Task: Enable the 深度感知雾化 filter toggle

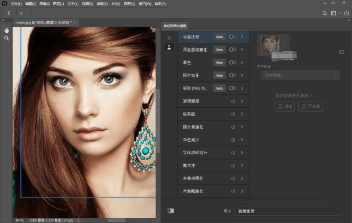Action: pos(232,49)
